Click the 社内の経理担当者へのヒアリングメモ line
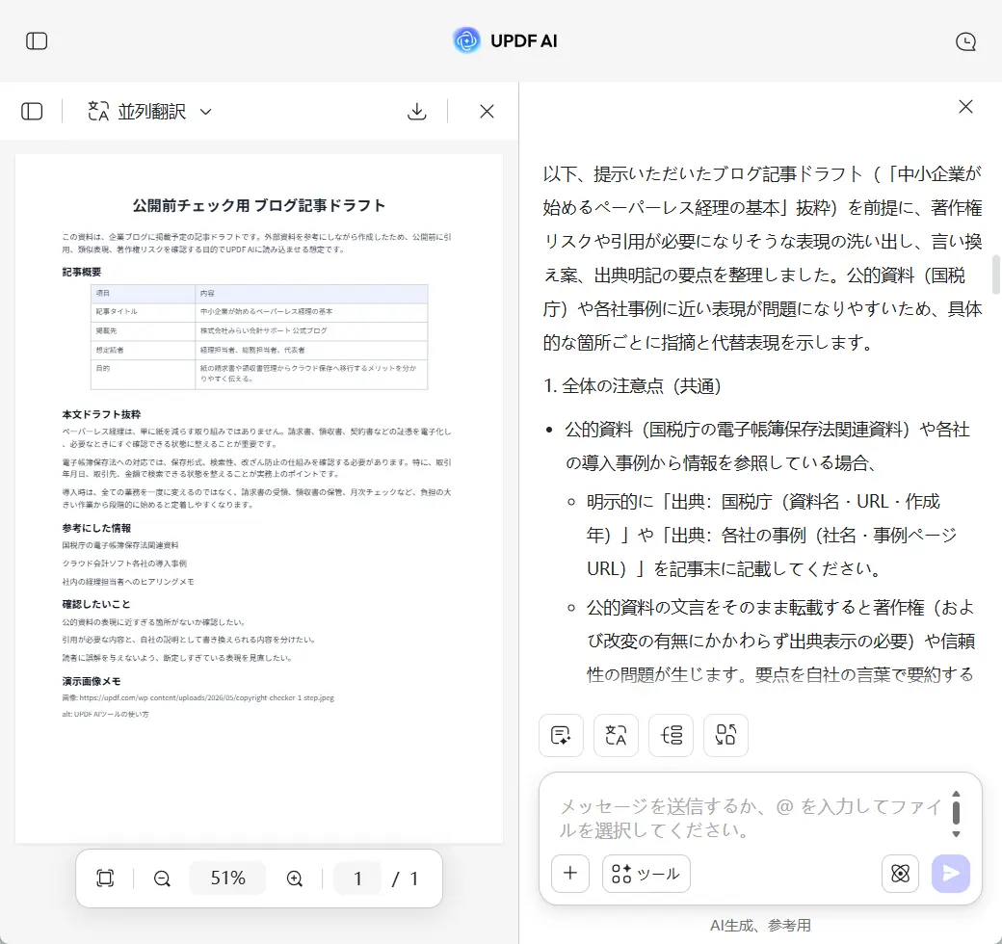Image resolution: width=1002 pixels, height=944 pixels. tap(128, 581)
